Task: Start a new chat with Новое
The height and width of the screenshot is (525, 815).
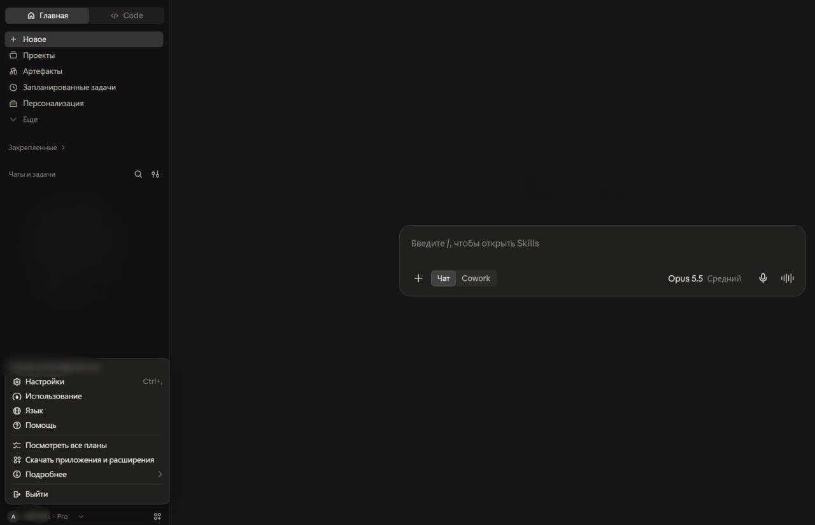Action: point(84,39)
